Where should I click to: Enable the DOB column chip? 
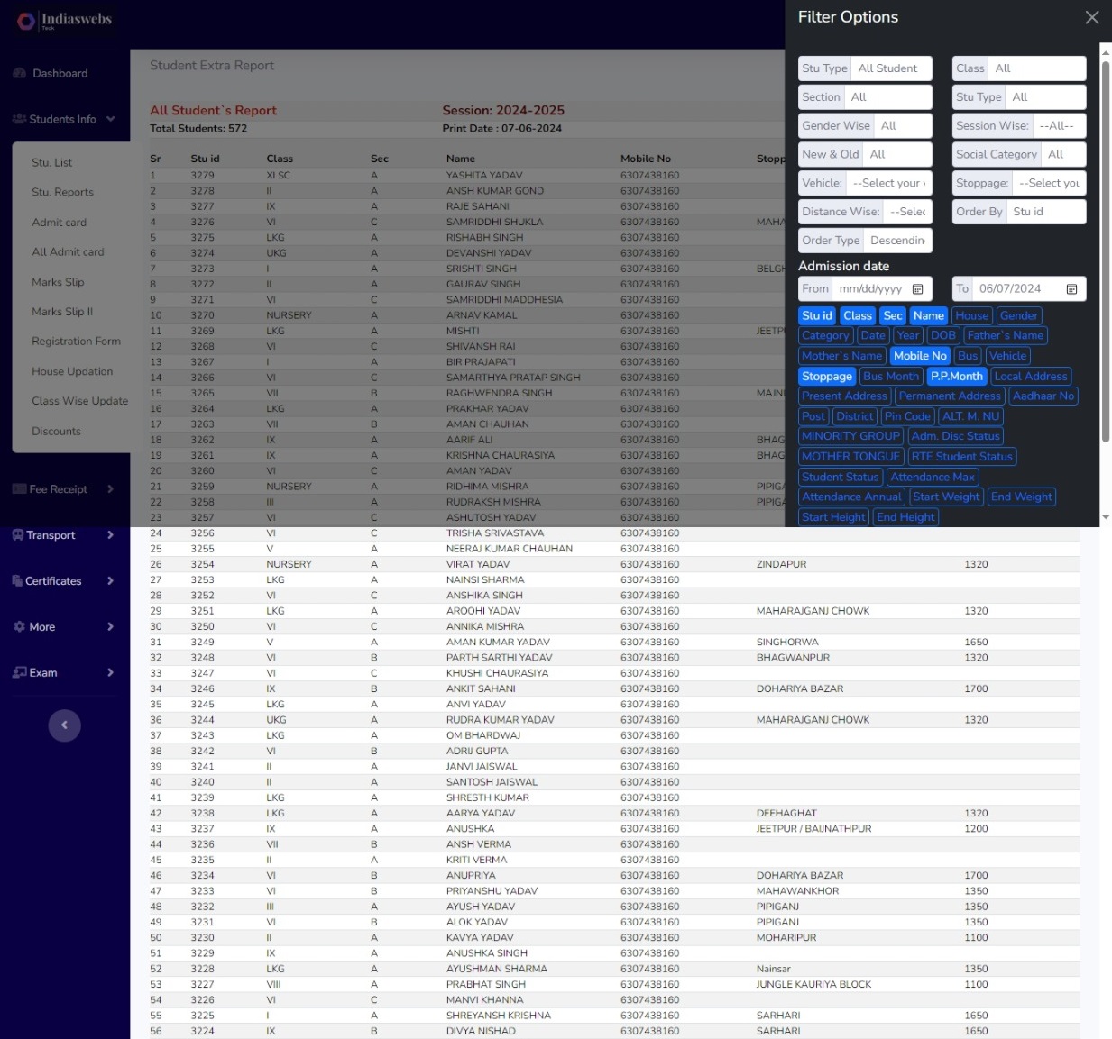(943, 335)
